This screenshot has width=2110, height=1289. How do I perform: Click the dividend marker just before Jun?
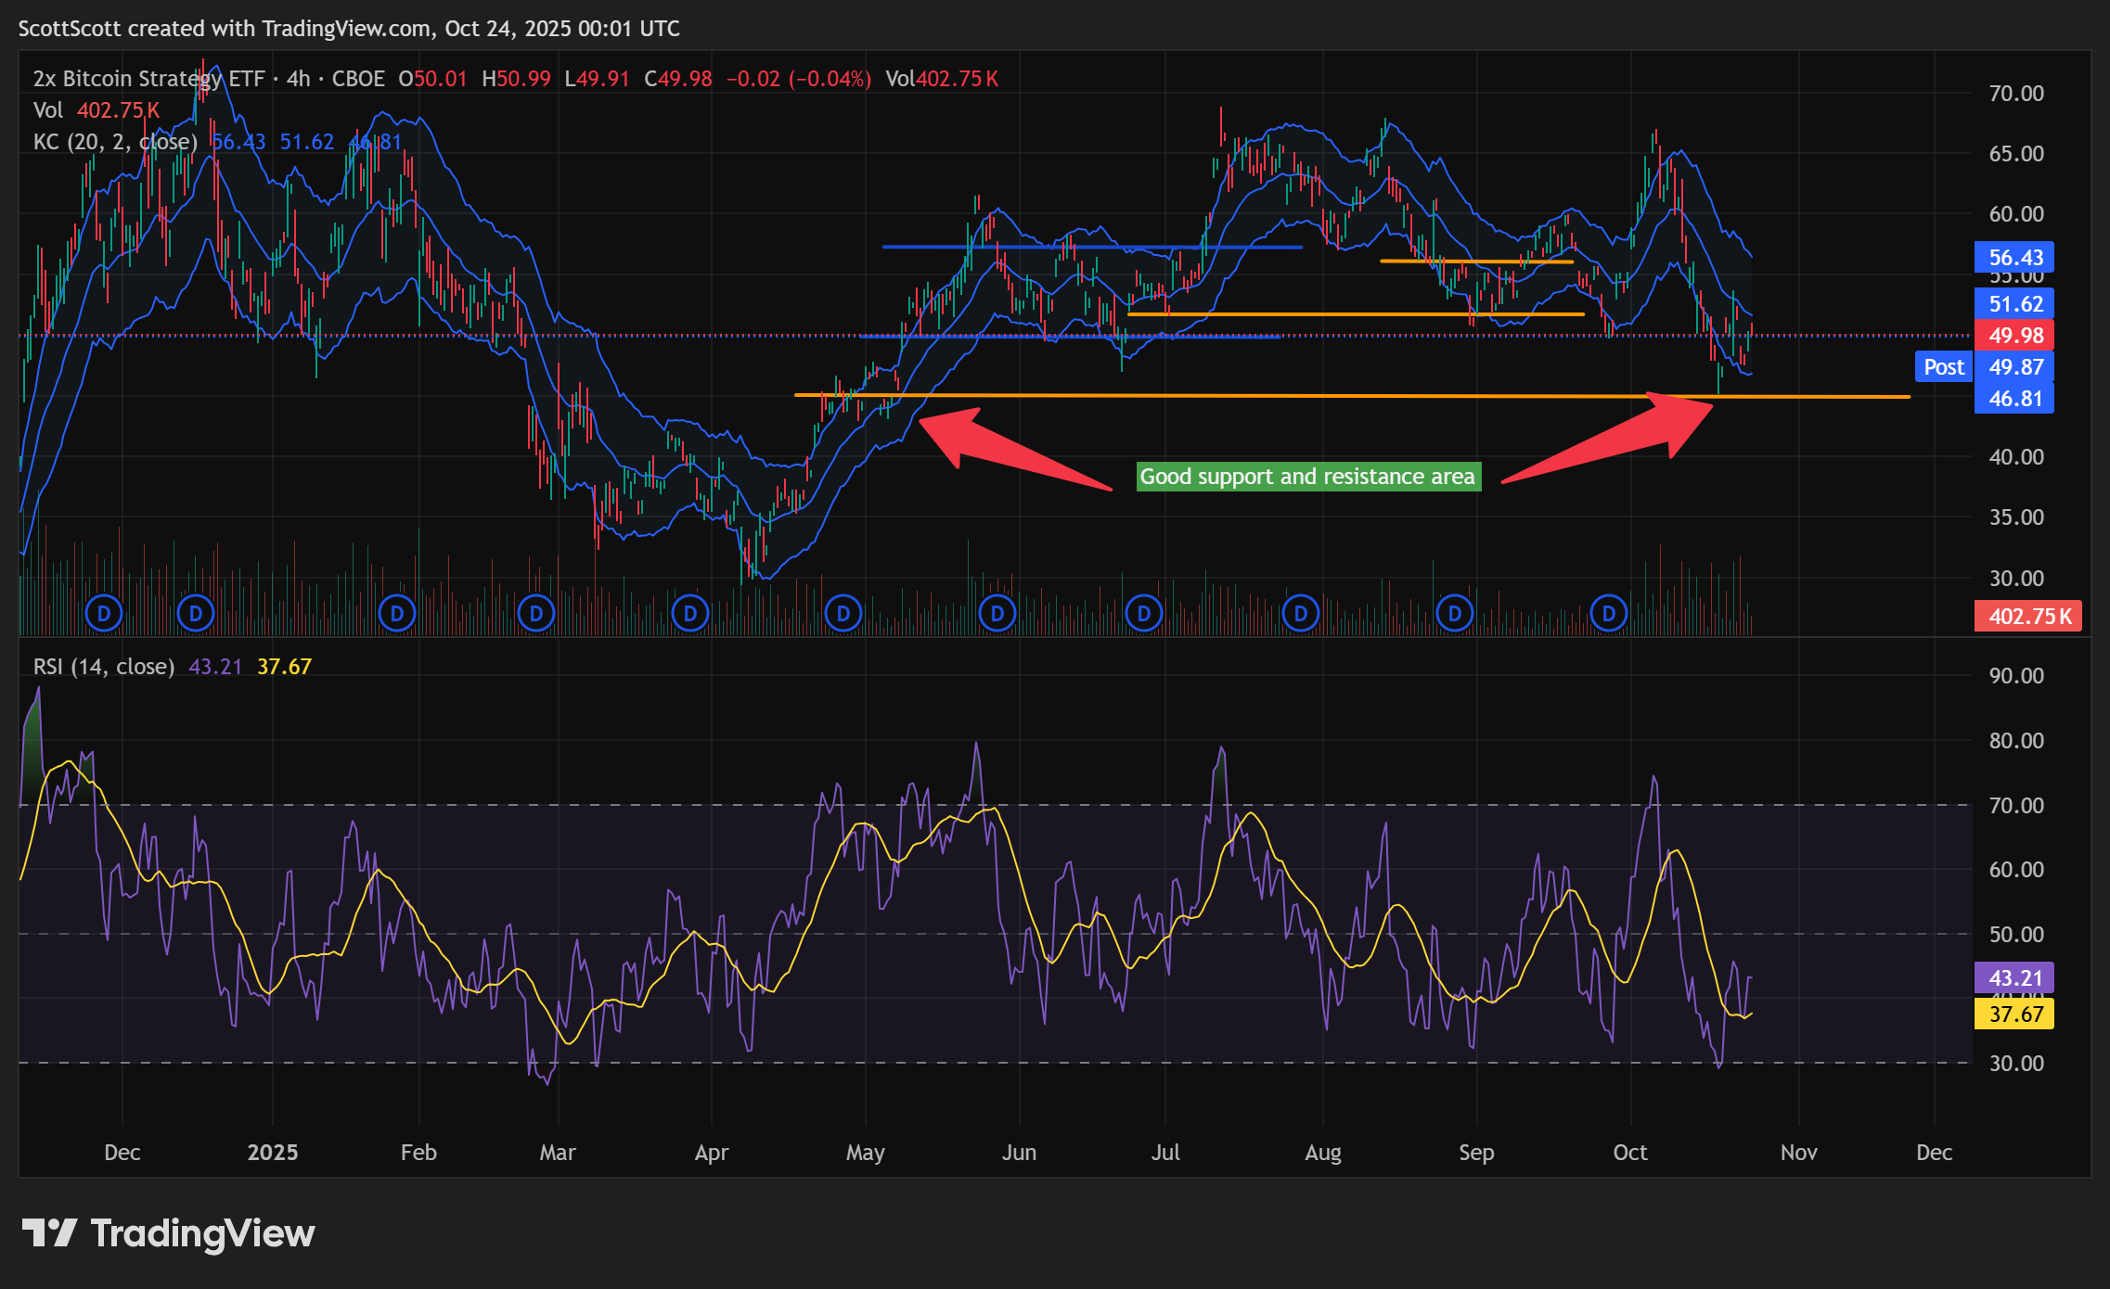coord(997,613)
